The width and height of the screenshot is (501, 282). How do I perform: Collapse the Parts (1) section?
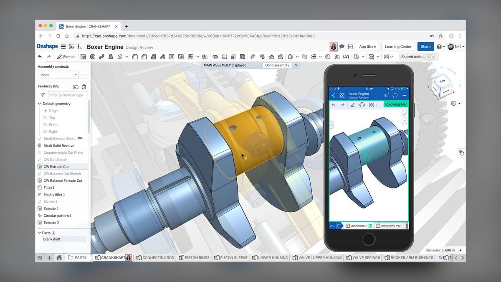coord(40,233)
